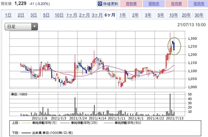208x137 pixels.
Task: Click the current price value 1,229
Action: (21, 3)
